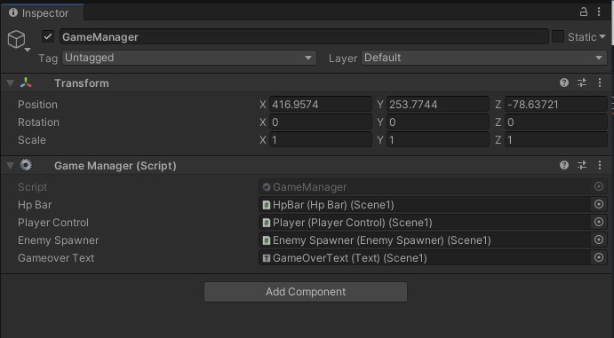Click the Rotation X value field
This screenshot has height=338, width=614.
(320, 122)
